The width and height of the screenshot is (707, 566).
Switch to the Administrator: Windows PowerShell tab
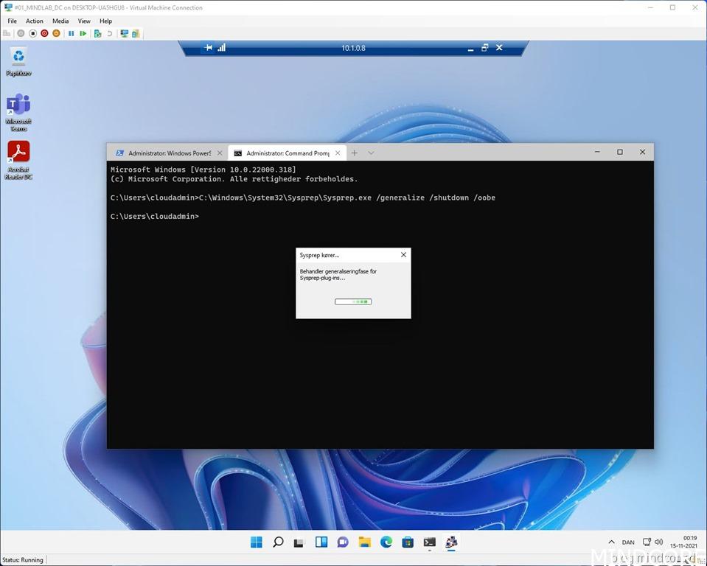click(x=169, y=153)
